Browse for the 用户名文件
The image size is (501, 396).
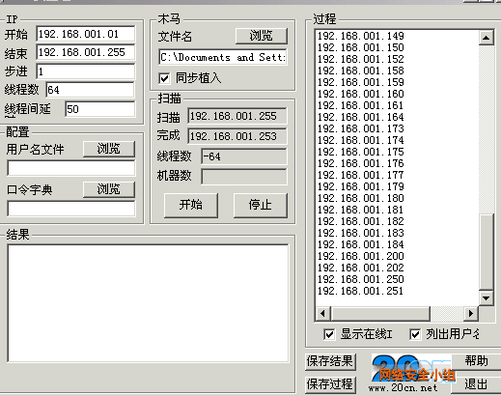pos(109,149)
